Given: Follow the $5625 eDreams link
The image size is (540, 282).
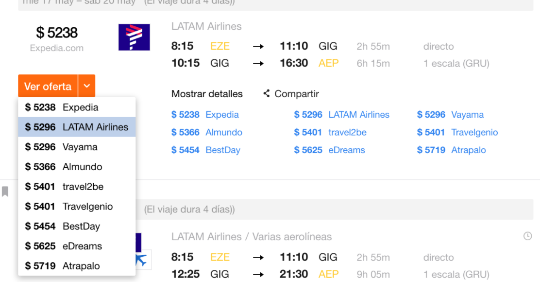Looking at the screenshot, I should coord(329,150).
